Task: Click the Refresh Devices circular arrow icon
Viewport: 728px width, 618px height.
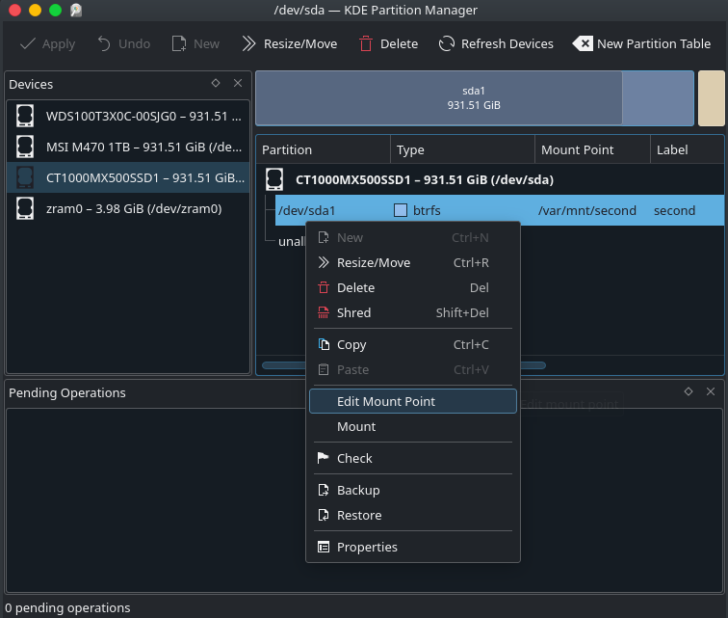Action: [447, 43]
